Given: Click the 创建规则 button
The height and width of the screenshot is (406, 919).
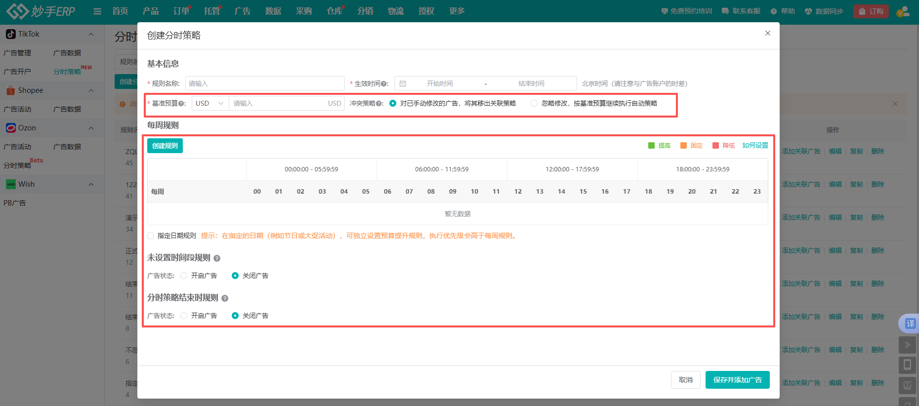Looking at the screenshot, I should click(165, 146).
